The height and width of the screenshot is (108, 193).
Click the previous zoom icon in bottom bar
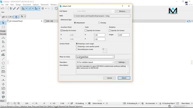click(8, 103)
